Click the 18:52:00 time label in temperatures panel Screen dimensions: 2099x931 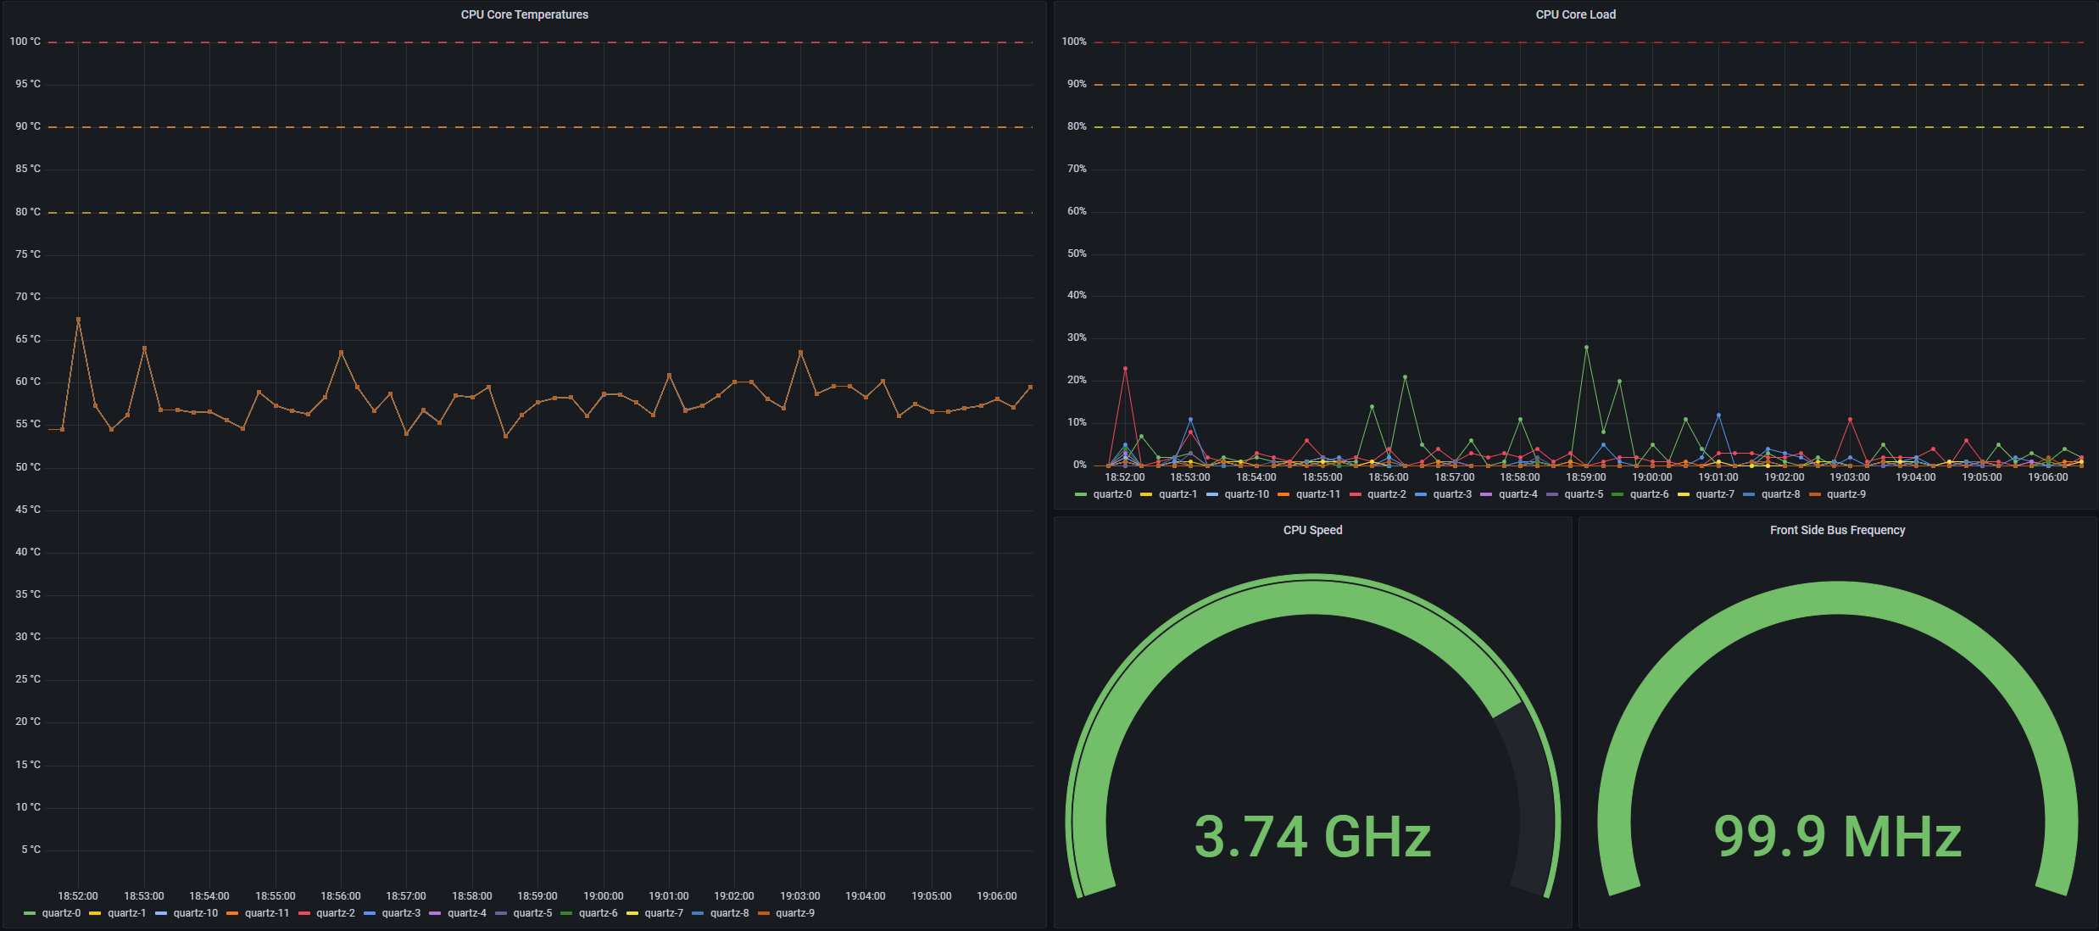[x=78, y=896]
